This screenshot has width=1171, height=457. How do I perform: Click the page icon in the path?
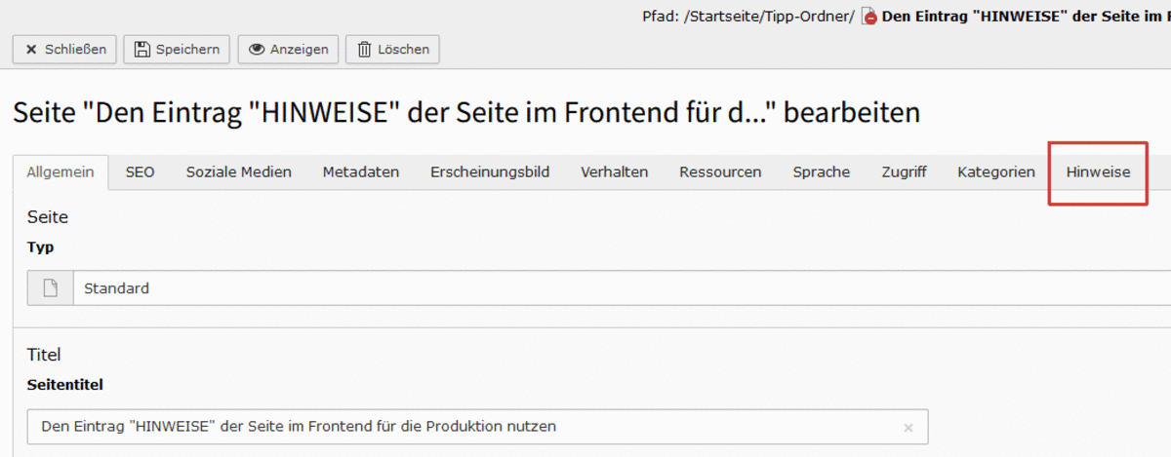coord(869,18)
